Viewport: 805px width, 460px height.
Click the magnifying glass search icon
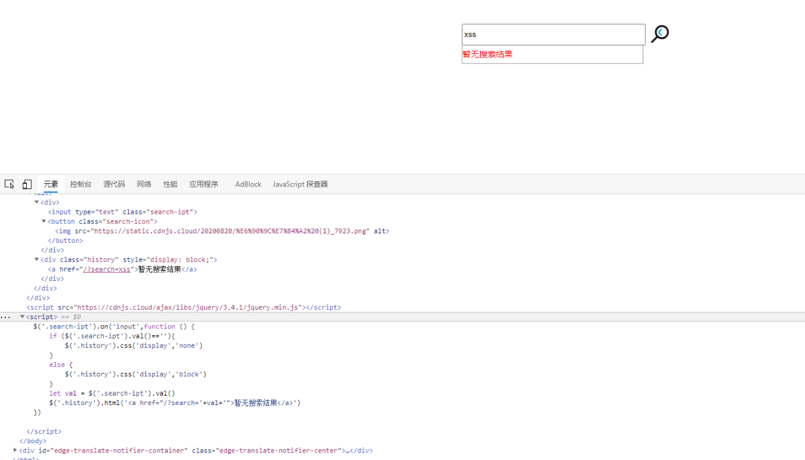(659, 34)
